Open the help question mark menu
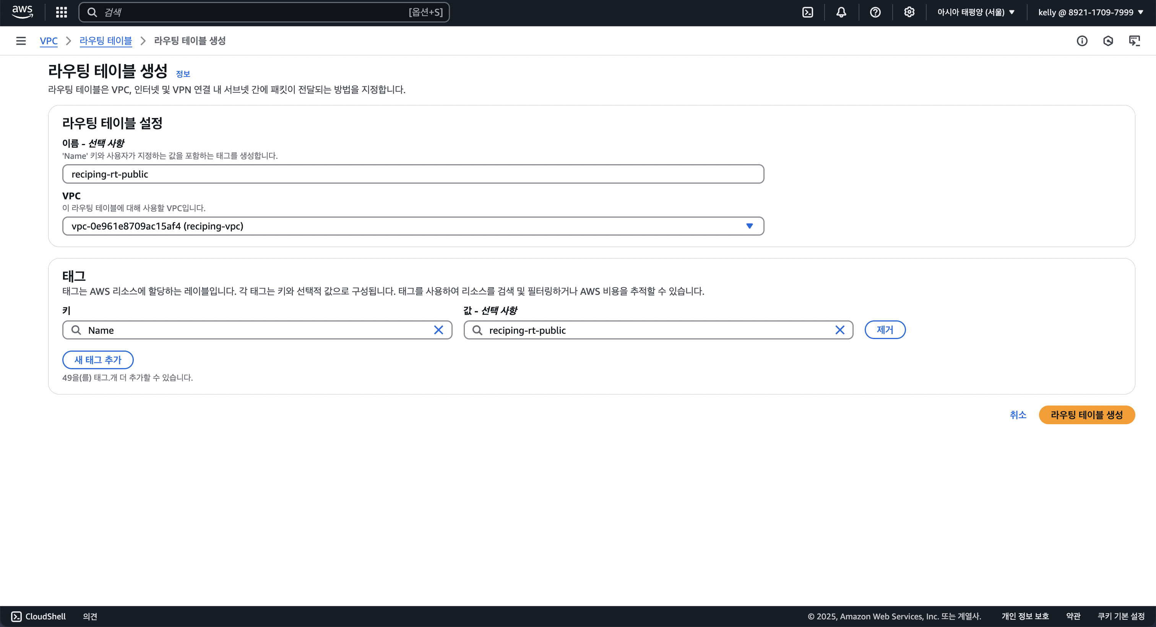The width and height of the screenshot is (1156, 627). point(875,12)
